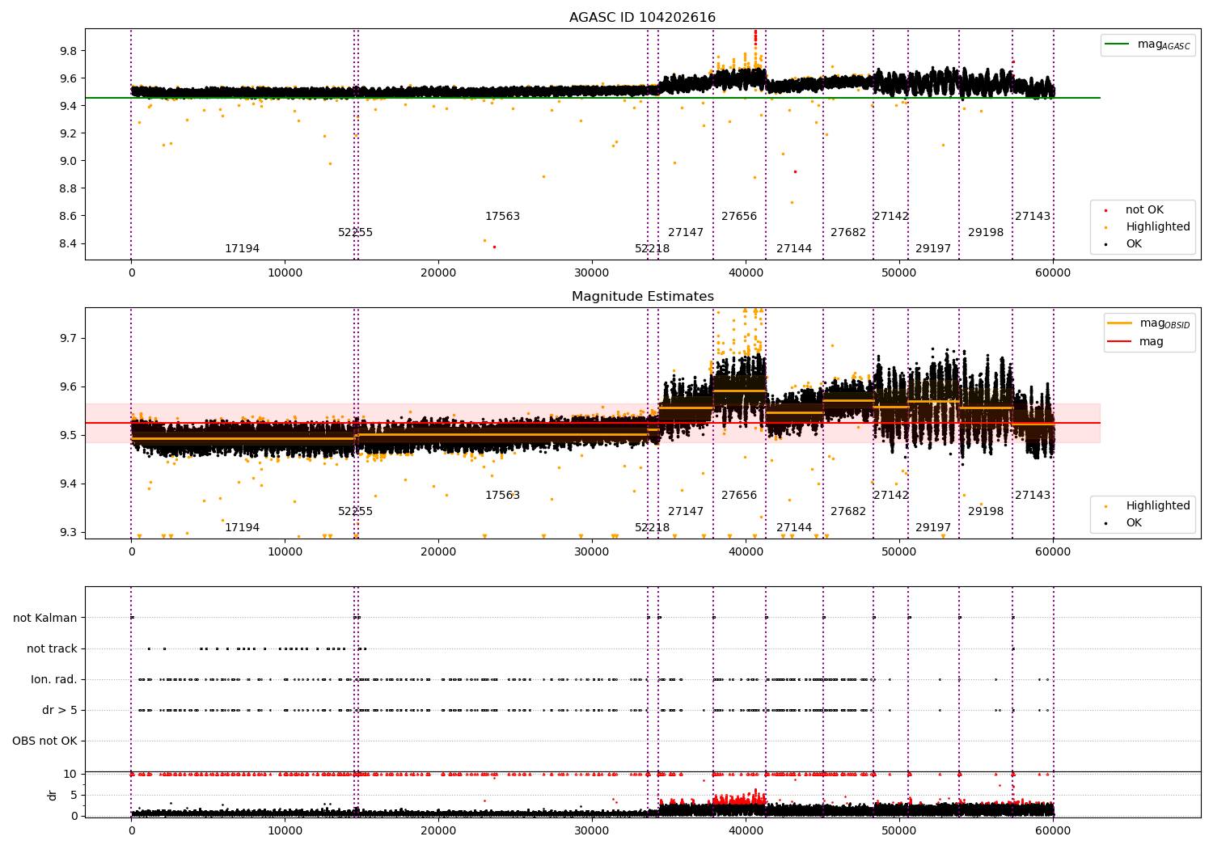This screenshot has height=849, width=1213.
Task: Click obsid label 29197 in the Magnitude Estimates plot
Action: 933,528
